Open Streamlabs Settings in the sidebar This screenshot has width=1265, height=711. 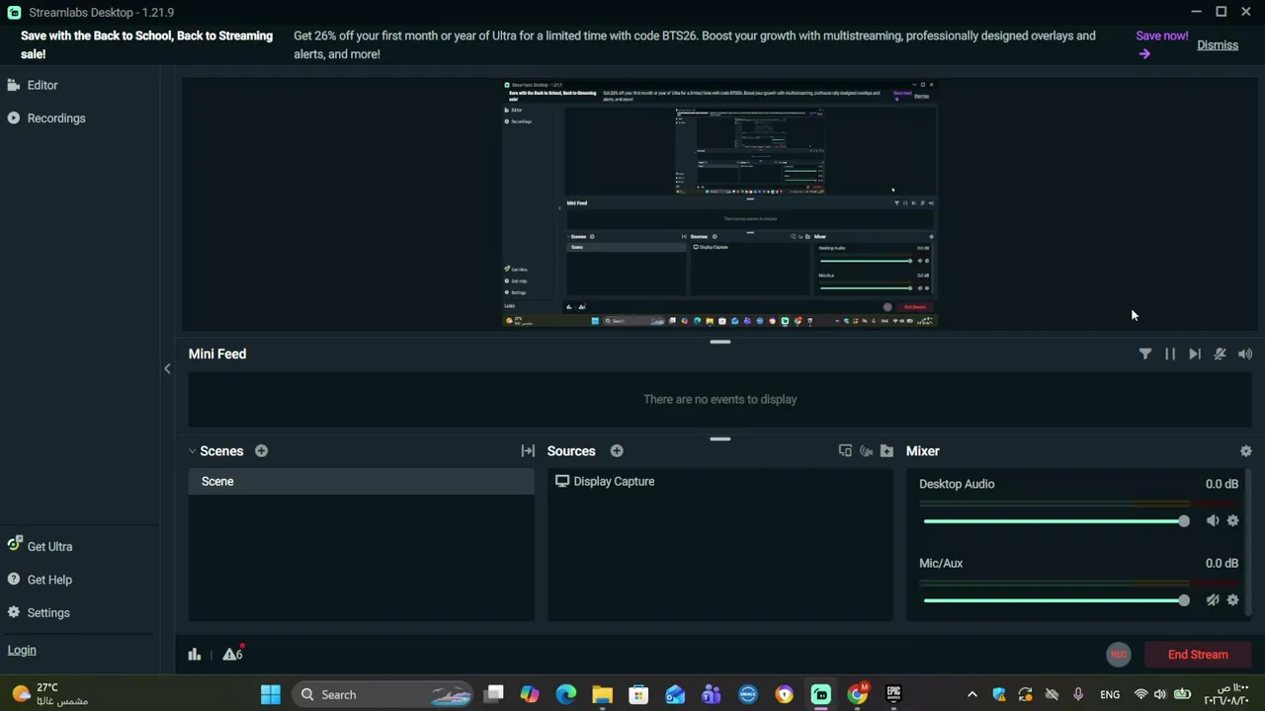tap(39, 613)
